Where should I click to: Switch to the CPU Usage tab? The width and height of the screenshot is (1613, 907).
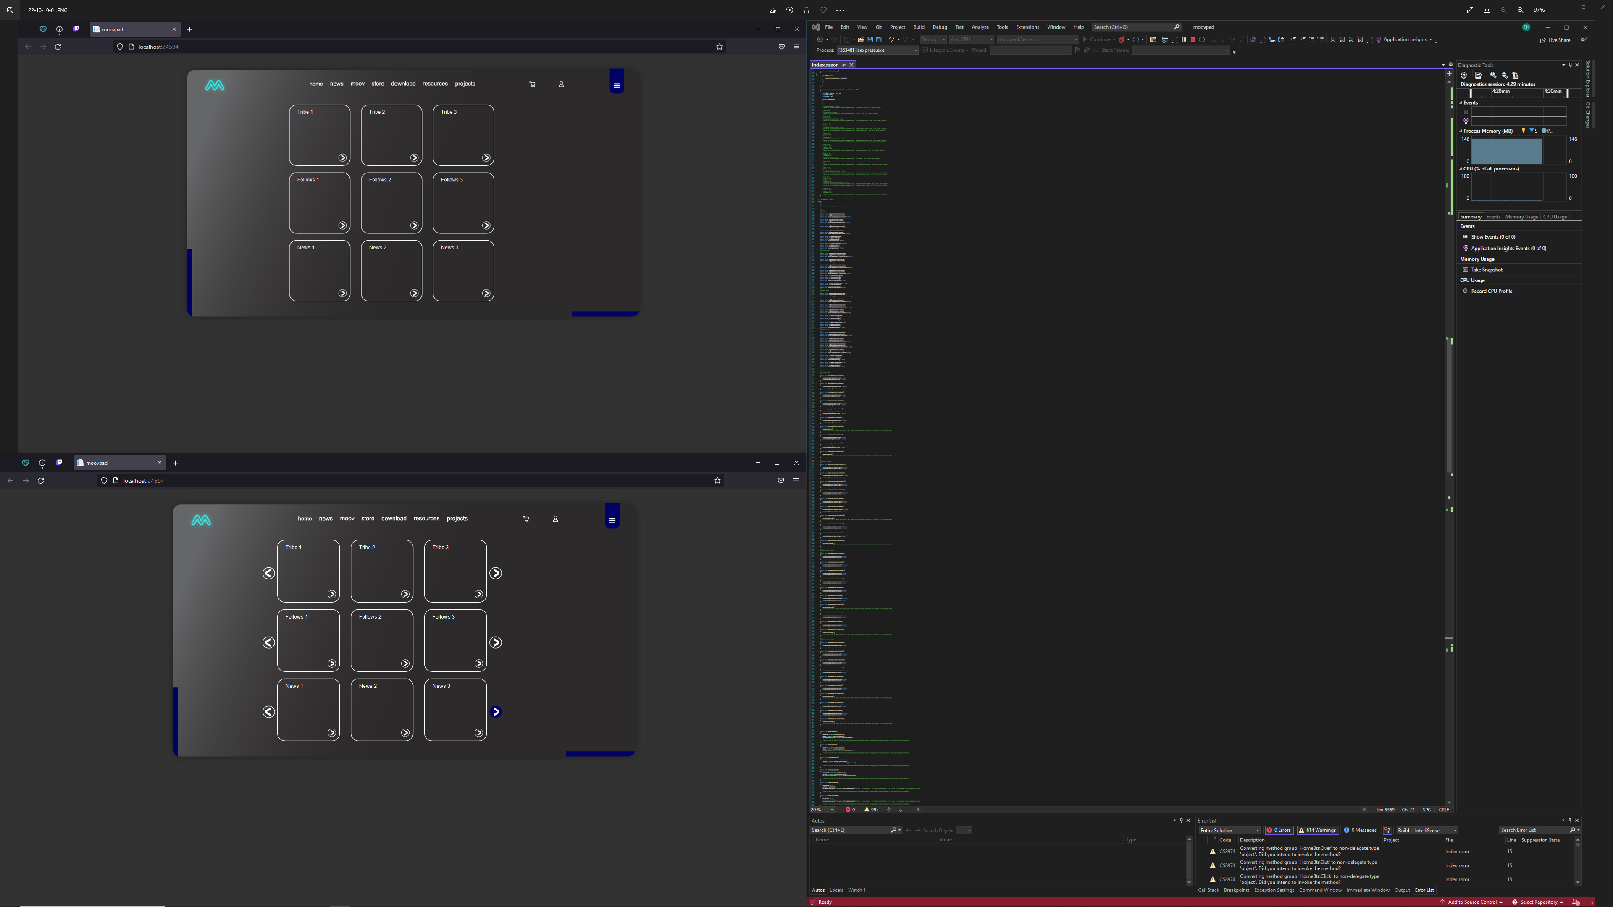click(x=1555, y=217)
